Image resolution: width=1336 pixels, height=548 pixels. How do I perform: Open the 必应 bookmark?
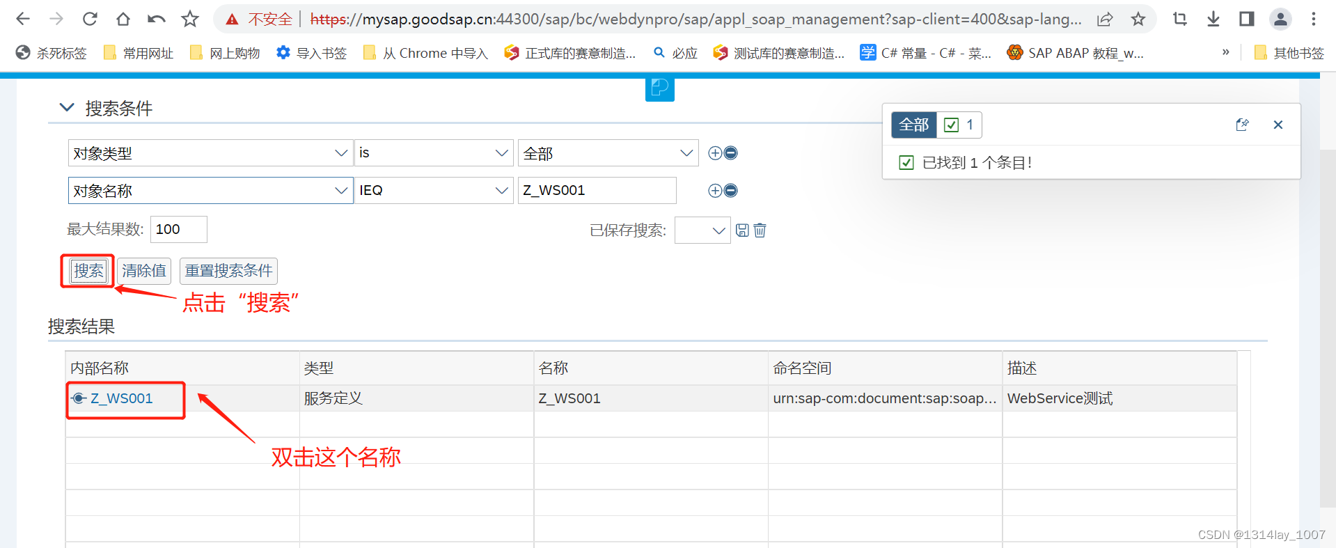point(675,53)
